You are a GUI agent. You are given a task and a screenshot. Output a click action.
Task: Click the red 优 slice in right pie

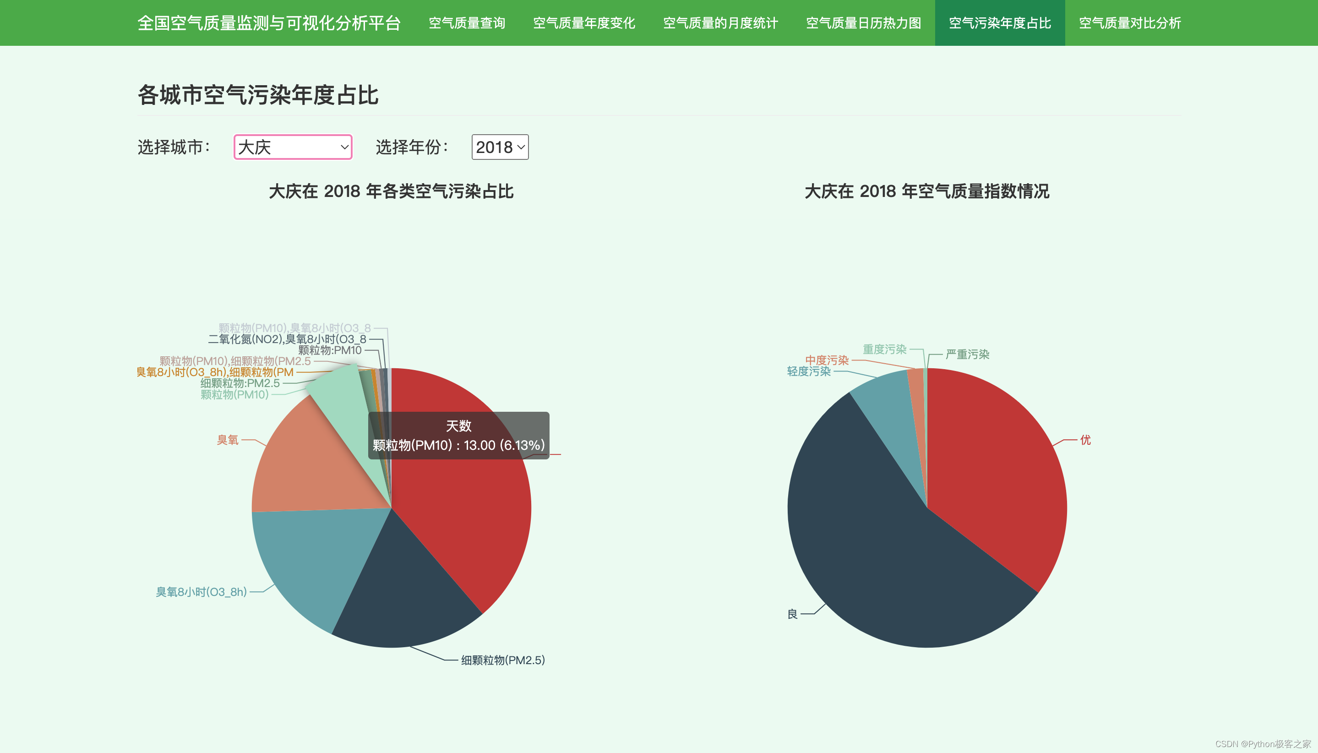(998, 465)
